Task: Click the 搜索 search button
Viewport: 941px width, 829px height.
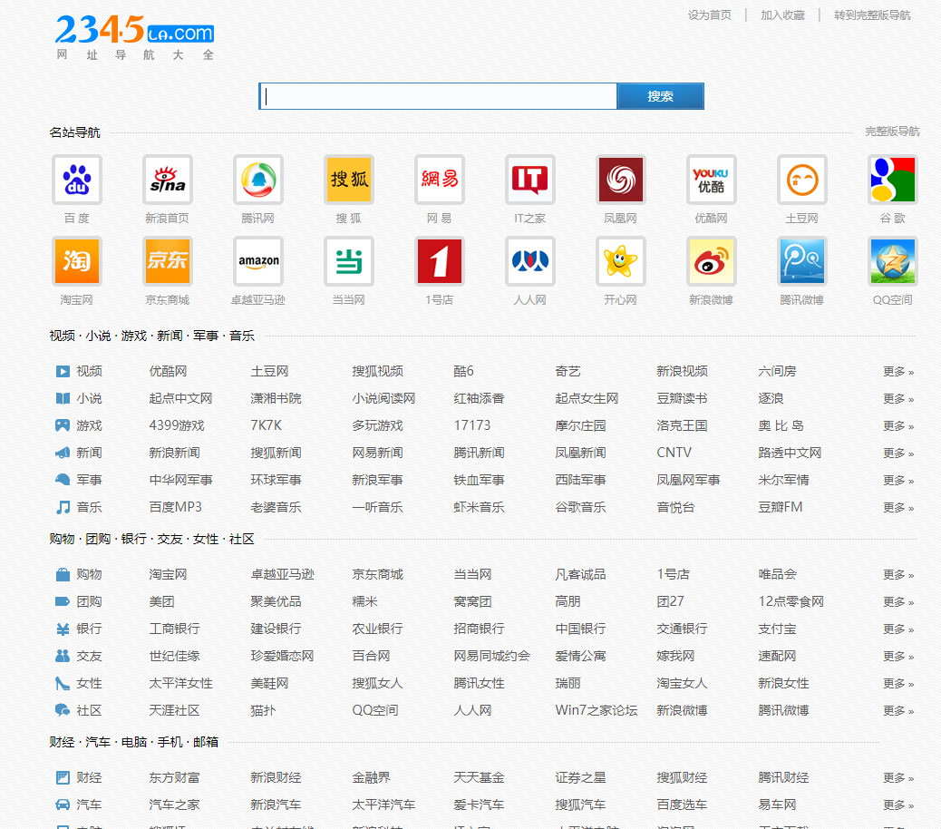Action: [x=660, y=96]
